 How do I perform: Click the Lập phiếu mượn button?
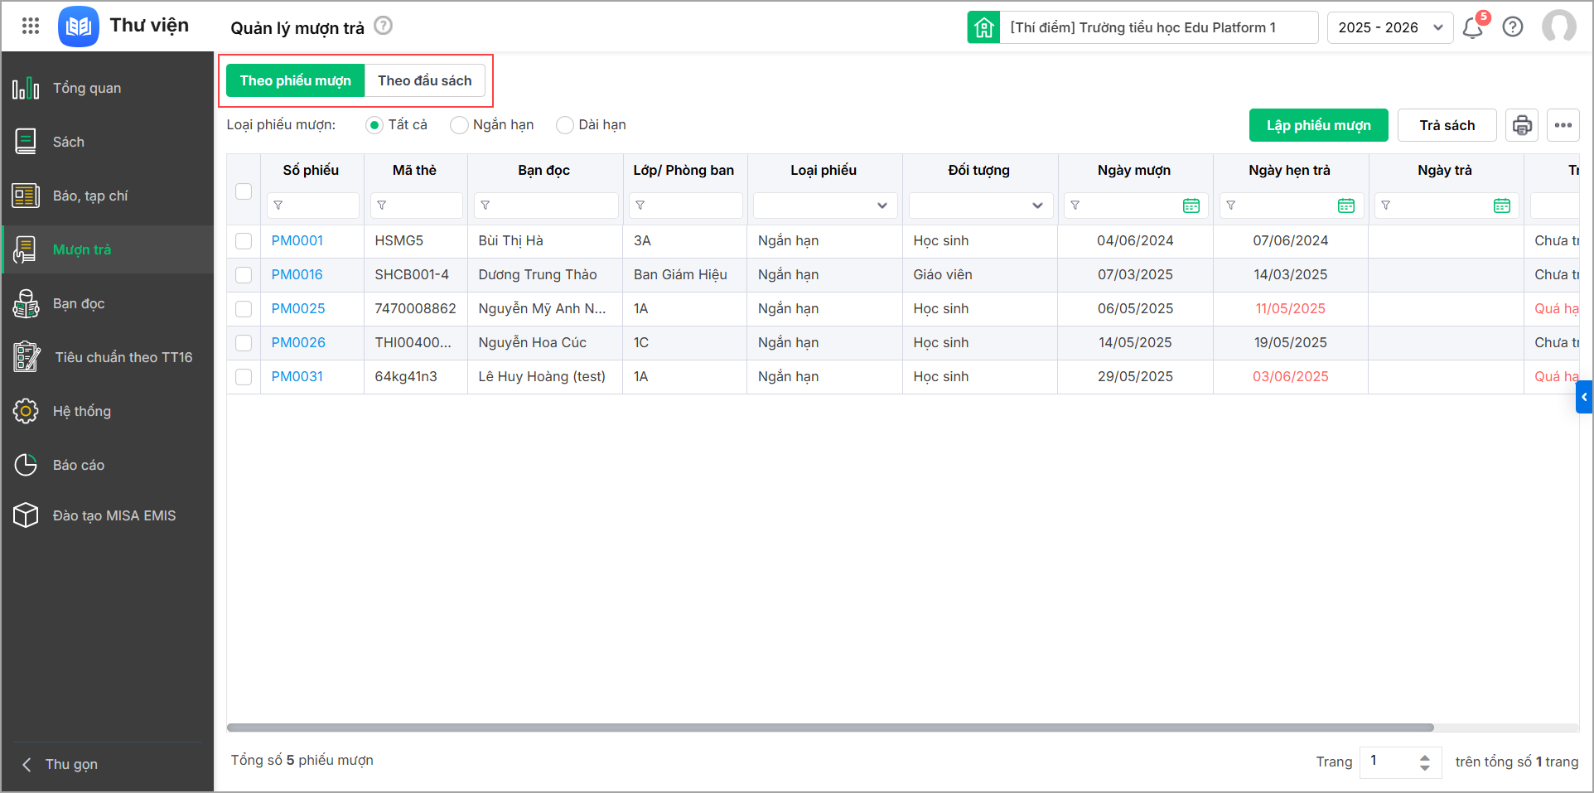click(1318, 125)
